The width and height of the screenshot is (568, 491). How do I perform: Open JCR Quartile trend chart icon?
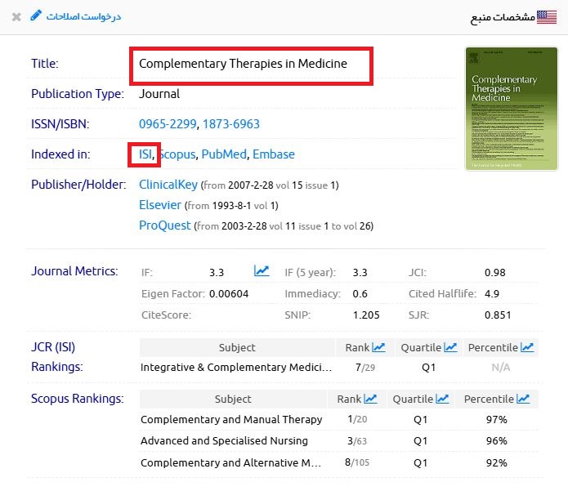[450, 347]
